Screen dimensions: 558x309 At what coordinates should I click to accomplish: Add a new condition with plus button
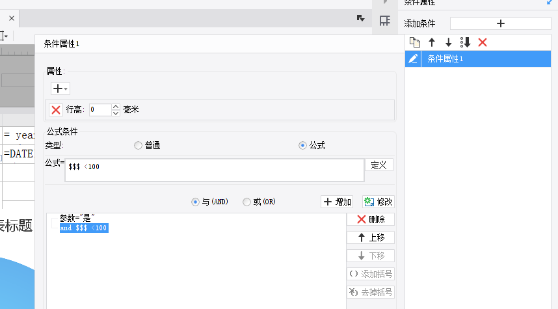pyautogui.click(x=500, y=23)
